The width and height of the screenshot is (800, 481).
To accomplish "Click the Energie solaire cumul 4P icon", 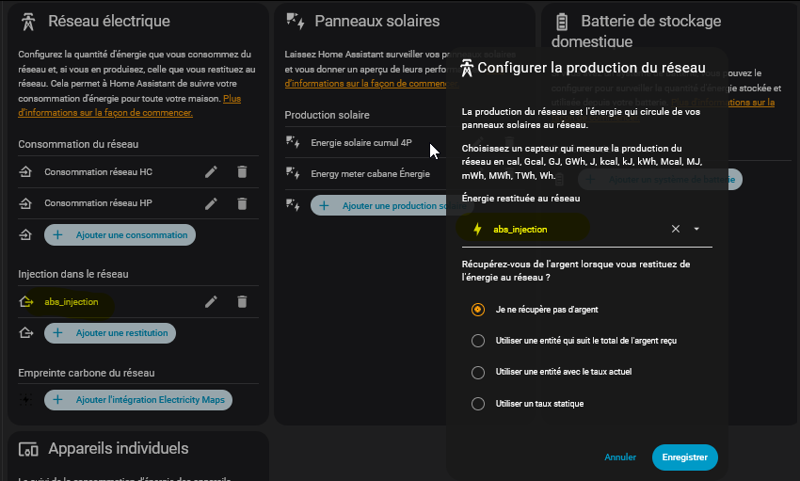I will tap(292, 143).
